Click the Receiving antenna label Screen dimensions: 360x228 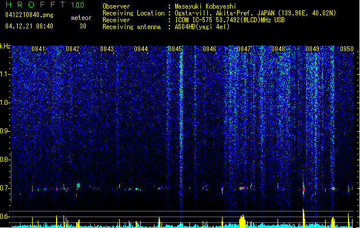pos(132,27)
